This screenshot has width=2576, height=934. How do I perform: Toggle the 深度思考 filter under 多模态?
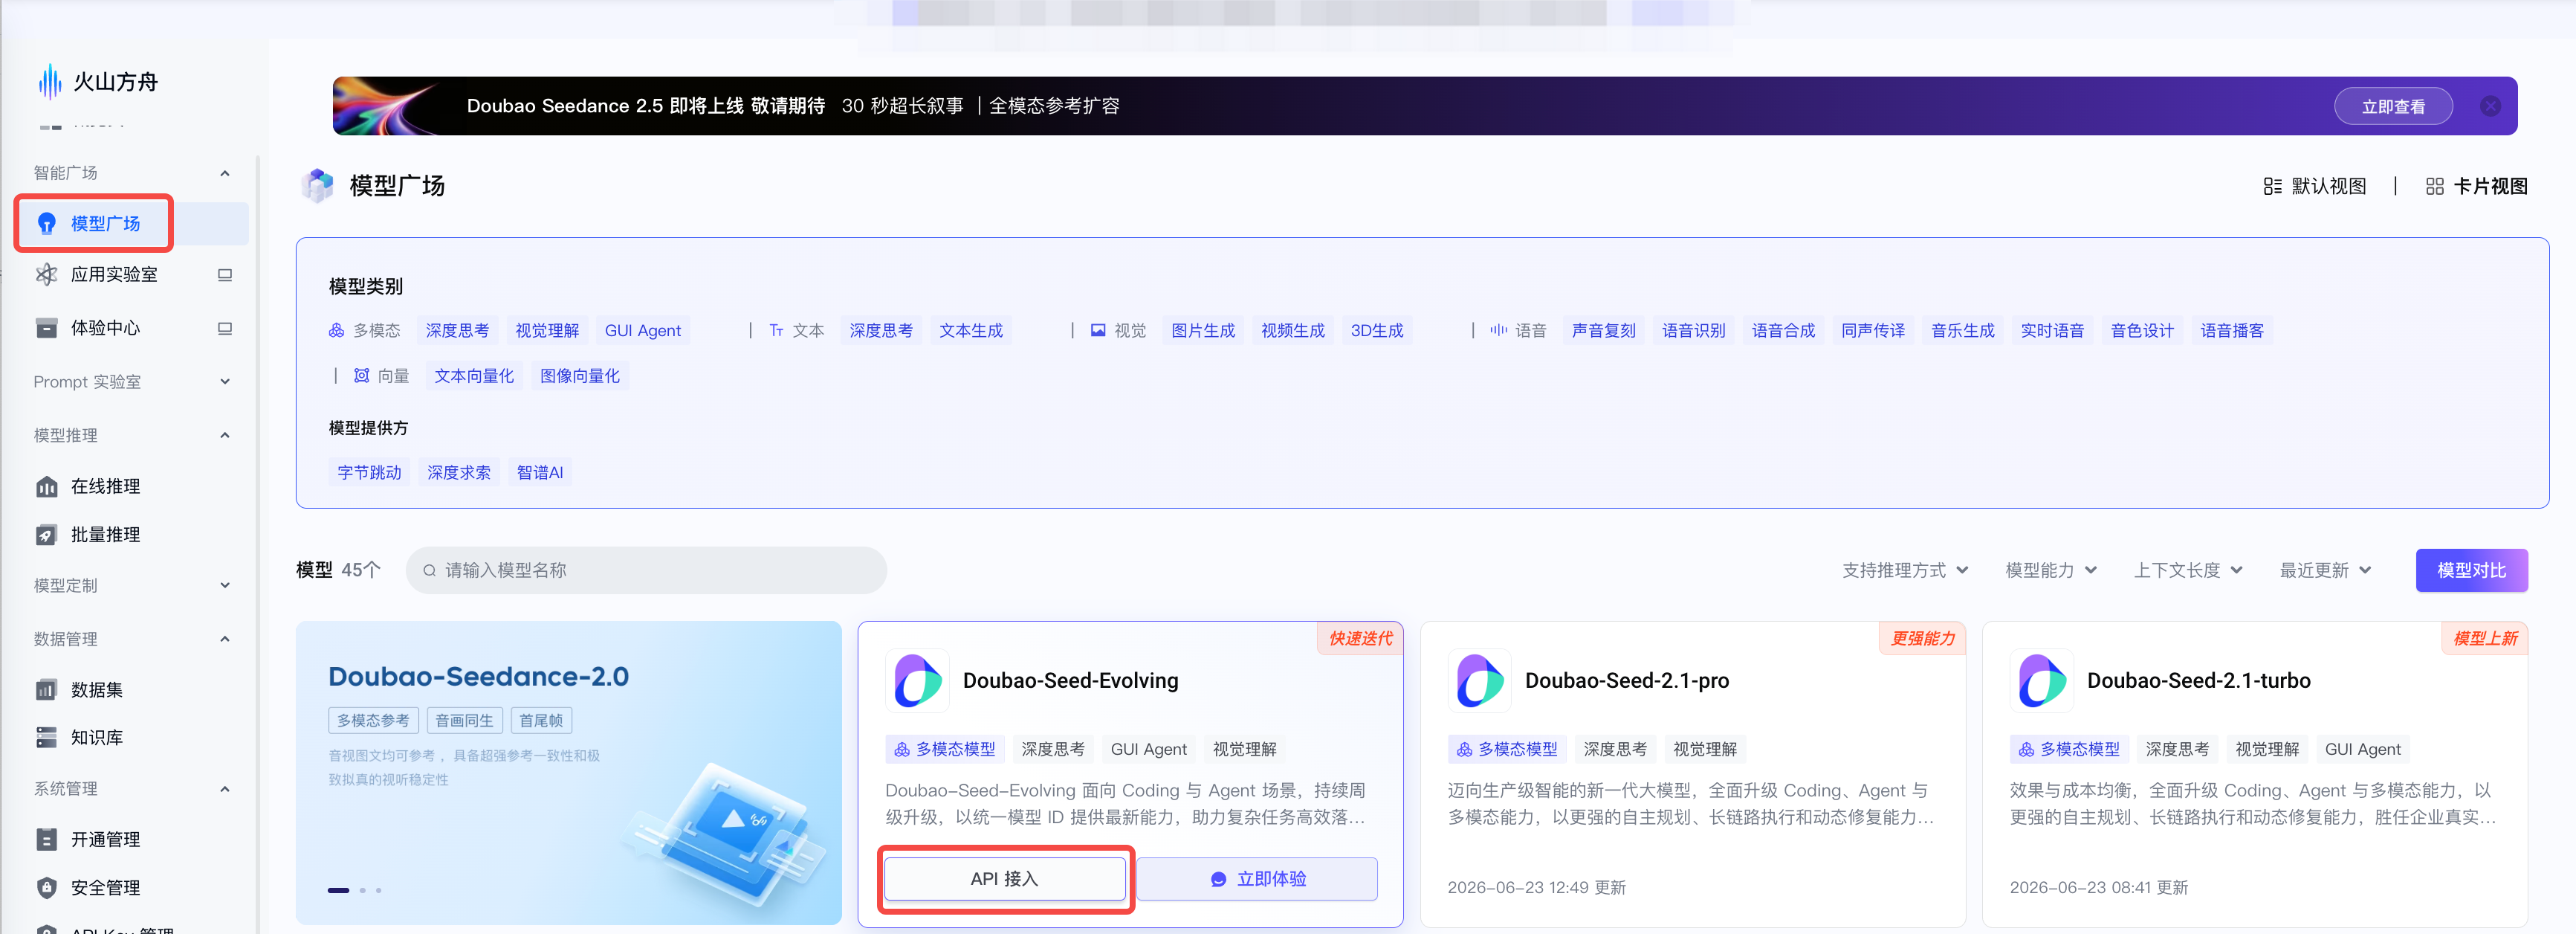coord(457,330)
